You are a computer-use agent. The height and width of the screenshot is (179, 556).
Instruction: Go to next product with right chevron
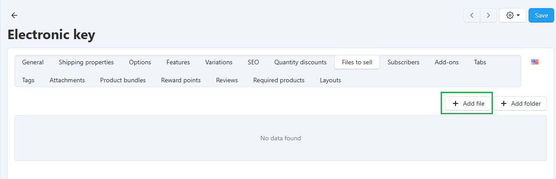(x=488, y=15)
